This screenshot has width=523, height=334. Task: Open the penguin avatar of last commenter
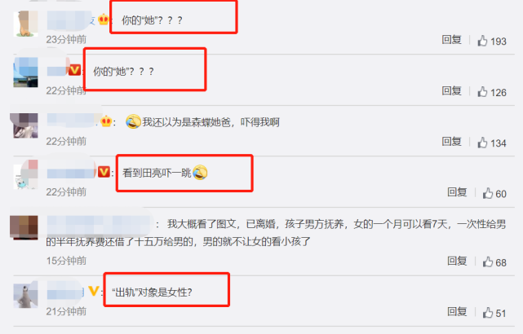[x=25, y=296]
